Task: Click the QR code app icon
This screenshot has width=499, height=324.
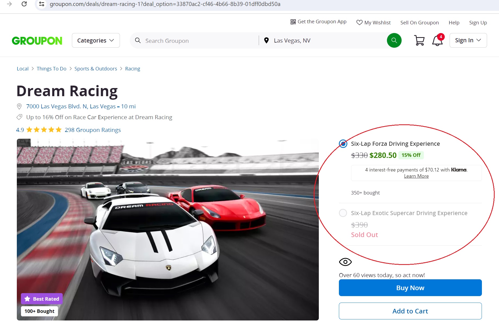Action: 293,22
